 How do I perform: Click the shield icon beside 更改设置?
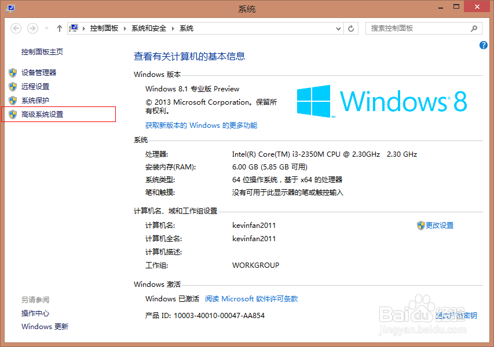tap(420, 225)
